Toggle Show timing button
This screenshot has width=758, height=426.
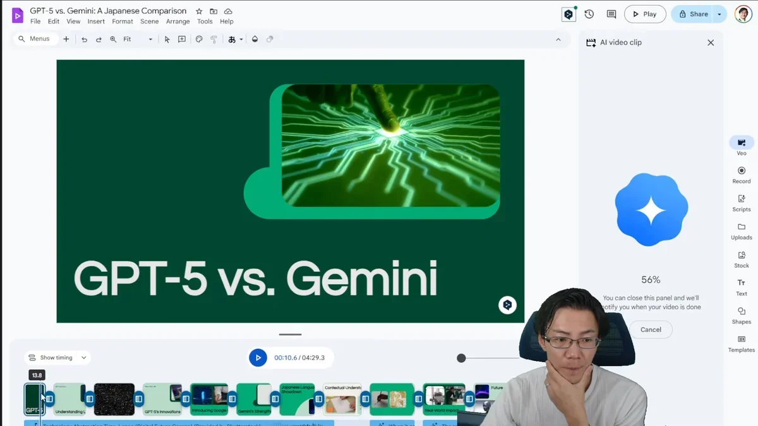pos(51,358)
